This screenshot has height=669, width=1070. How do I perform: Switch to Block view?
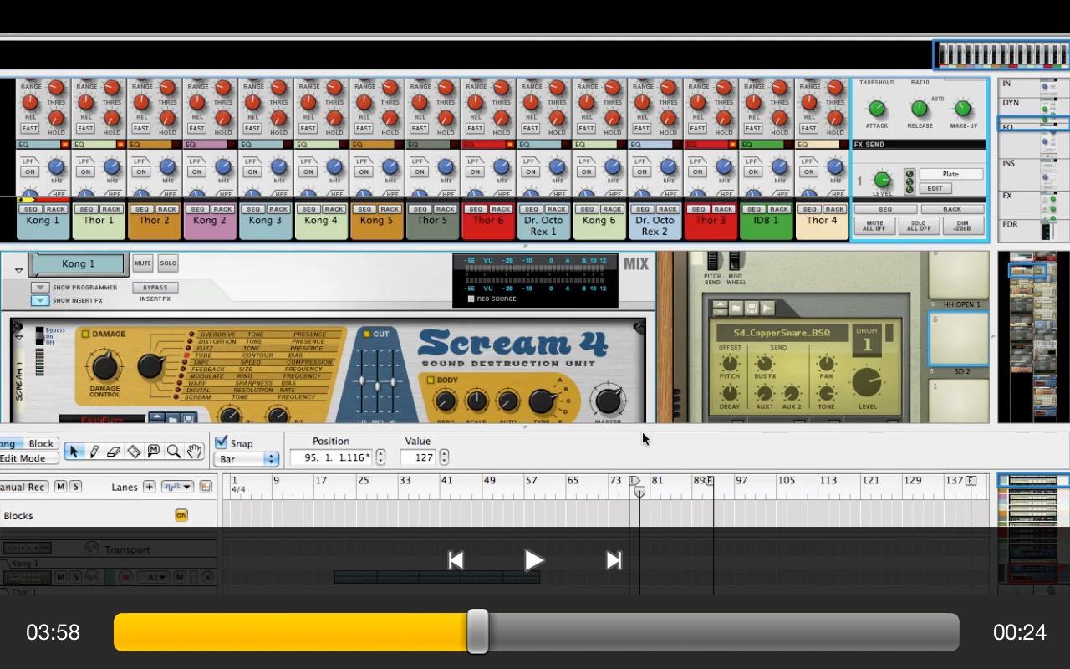pos(41,444)
